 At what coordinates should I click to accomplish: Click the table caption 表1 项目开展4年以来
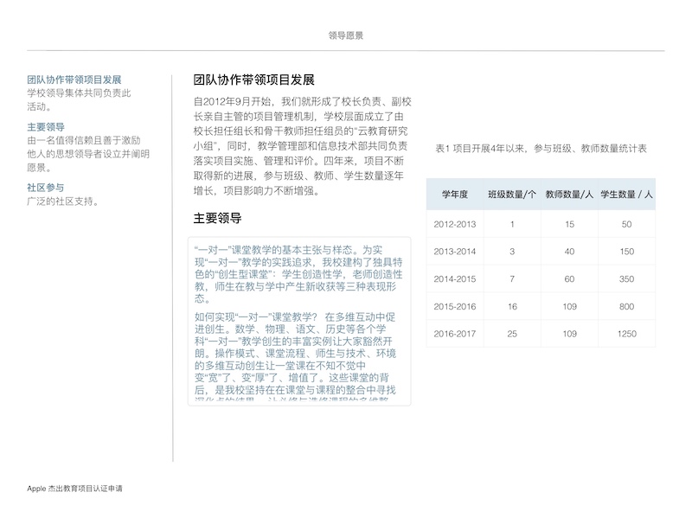pos(541,150)
